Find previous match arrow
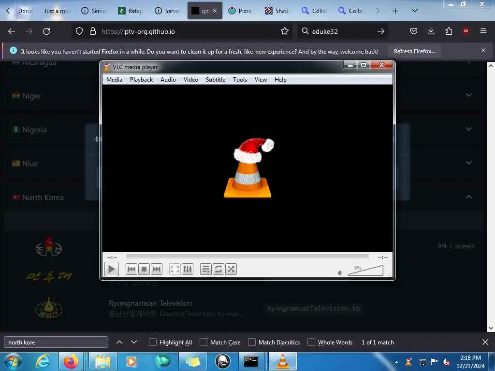Viewport: 495px width, 371px height. tap(119, 342)
